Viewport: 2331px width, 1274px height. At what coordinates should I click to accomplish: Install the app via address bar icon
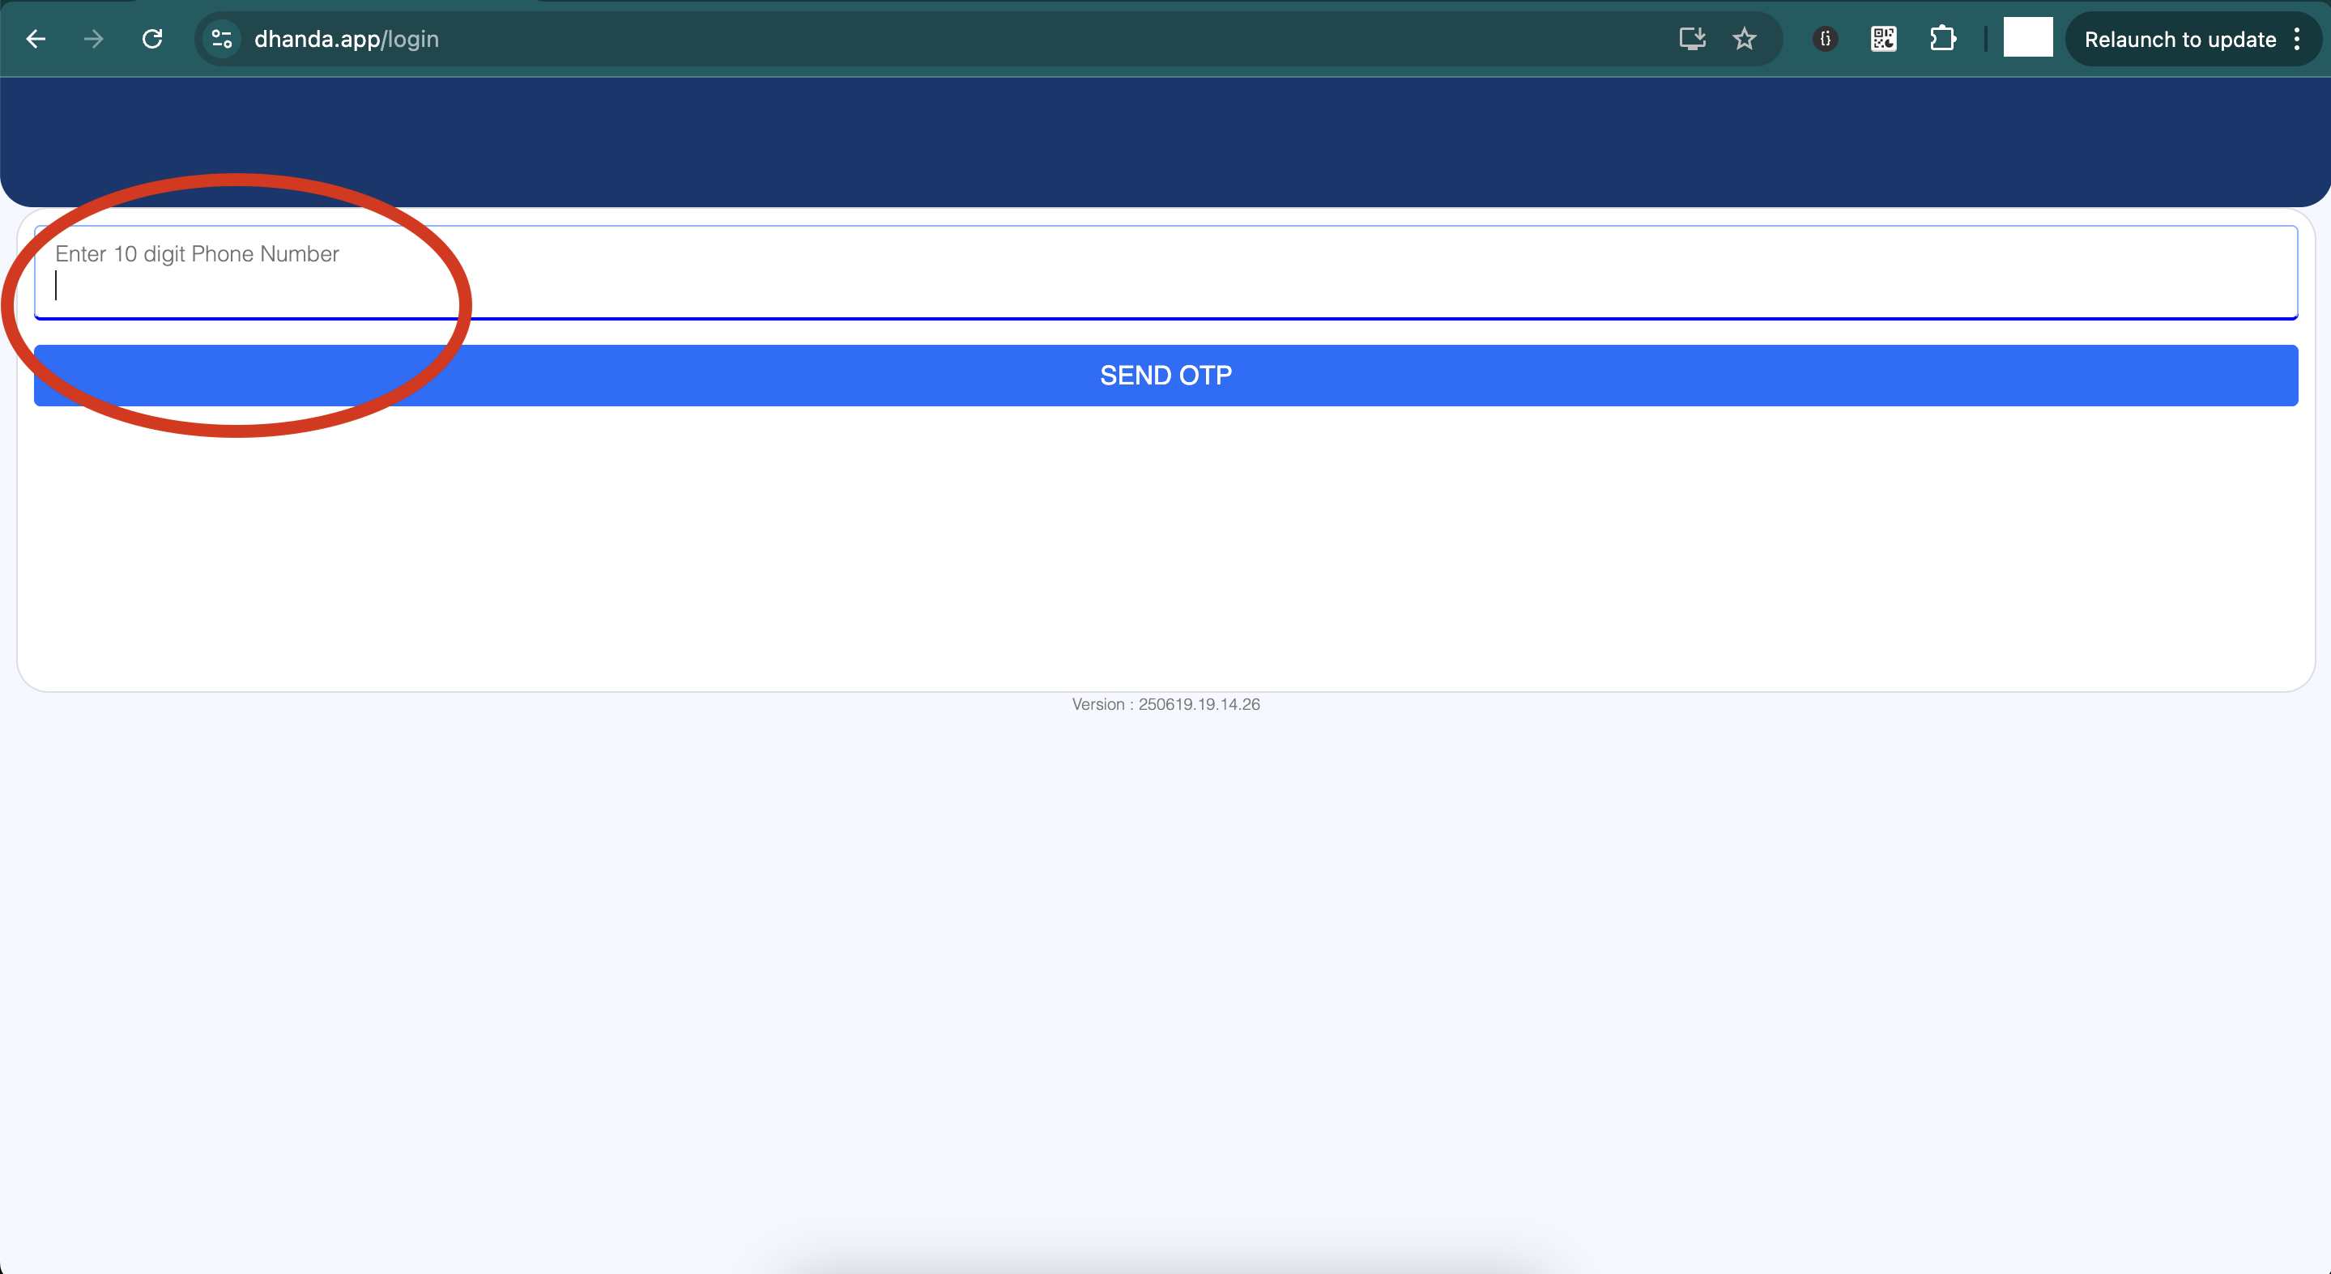(1692, 39)
